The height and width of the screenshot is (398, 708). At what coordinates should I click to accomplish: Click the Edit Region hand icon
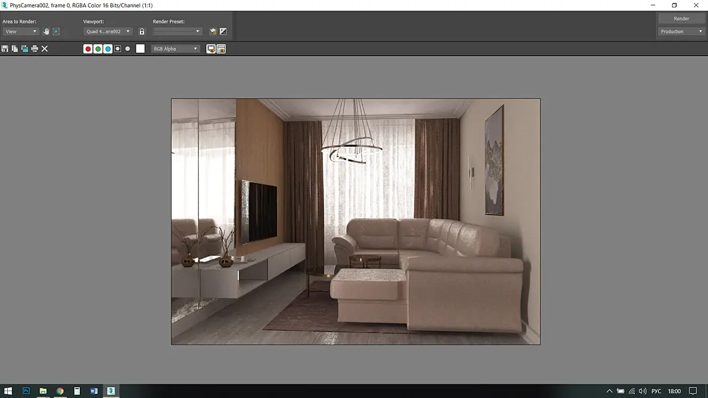46,32
